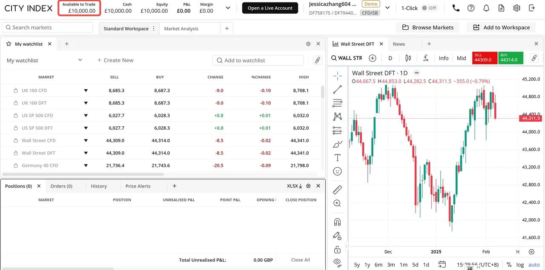Open Standard Workspace options menu dots

[x=154, y=28]
